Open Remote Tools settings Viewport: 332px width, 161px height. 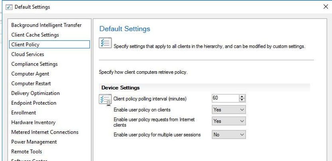(26, 151)
